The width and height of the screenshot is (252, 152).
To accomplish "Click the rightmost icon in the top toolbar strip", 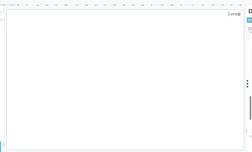I will tap(240, 4).
